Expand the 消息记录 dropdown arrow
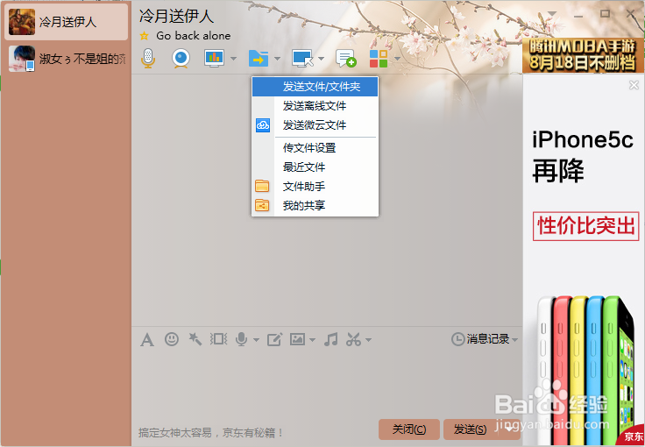The width and height of the screenshot is (645, 447). (514, 340)
